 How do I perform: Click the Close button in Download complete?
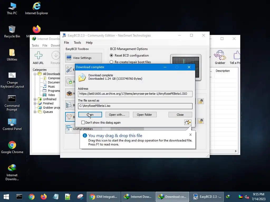click(180, 115)
